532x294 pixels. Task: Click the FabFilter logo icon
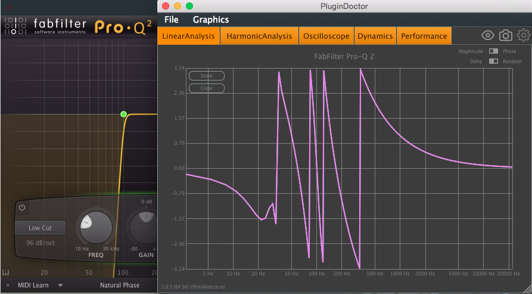pos(15,26)
